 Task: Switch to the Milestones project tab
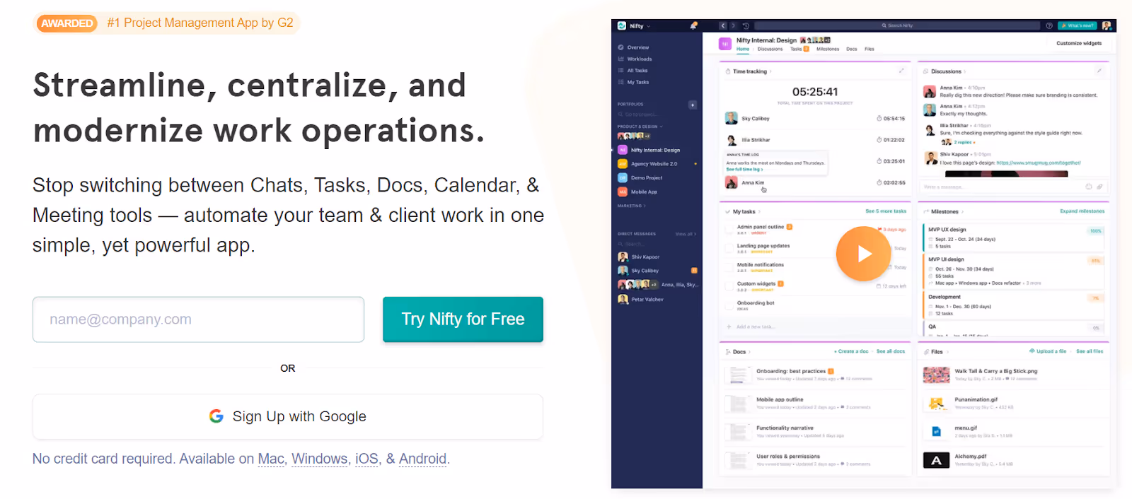(828, 49)
